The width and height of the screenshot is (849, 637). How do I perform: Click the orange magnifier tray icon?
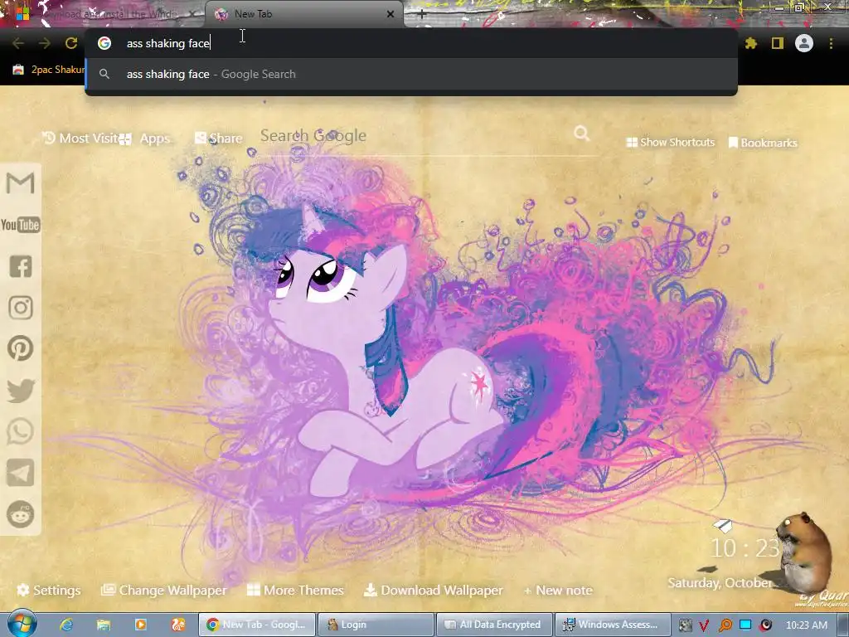[725, 625]
